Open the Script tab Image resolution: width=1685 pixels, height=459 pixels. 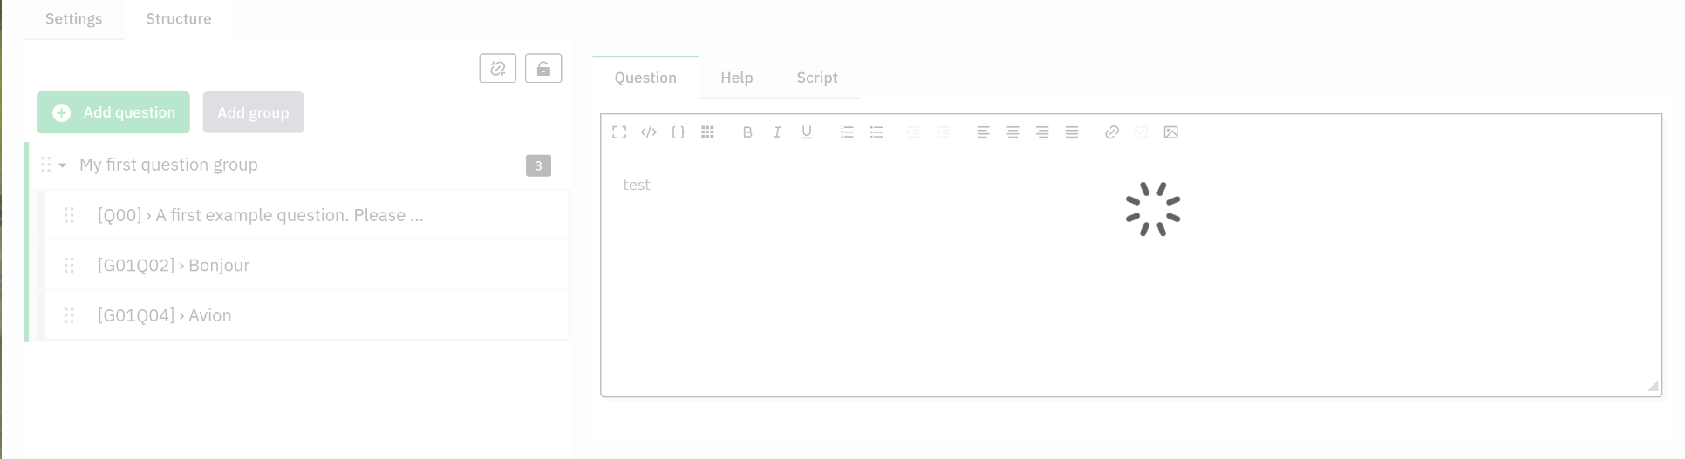pyautogui.click(x=816, y=78)
